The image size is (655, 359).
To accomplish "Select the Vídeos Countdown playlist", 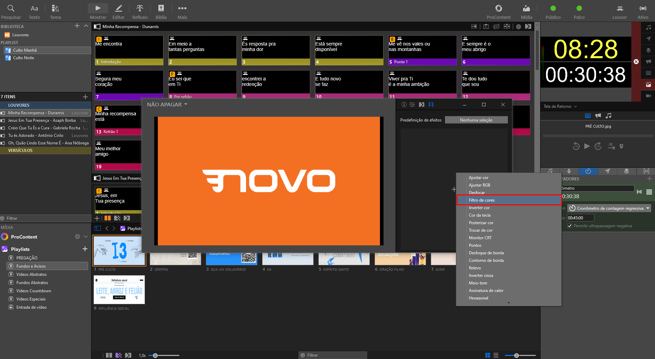I will (47, 291).
